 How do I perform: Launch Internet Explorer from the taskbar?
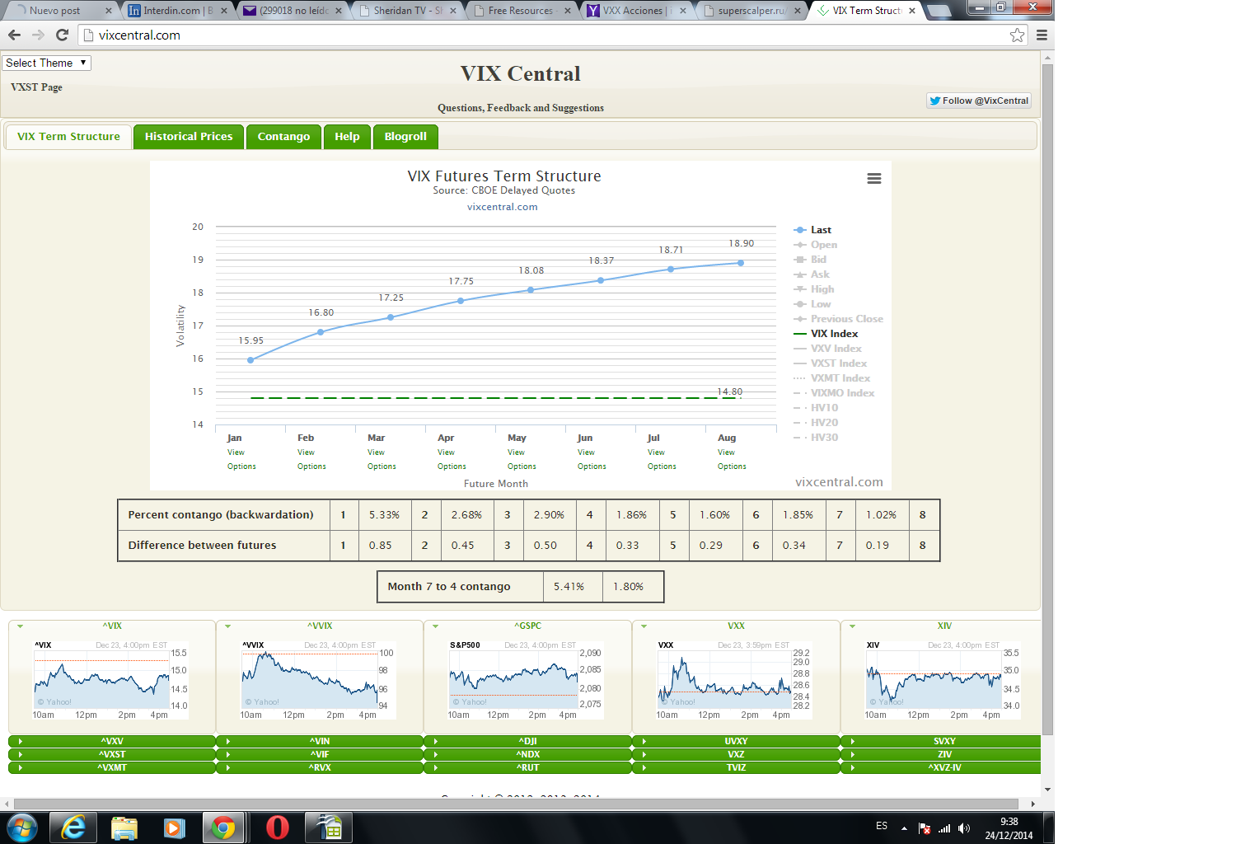(x=73, y=828)
